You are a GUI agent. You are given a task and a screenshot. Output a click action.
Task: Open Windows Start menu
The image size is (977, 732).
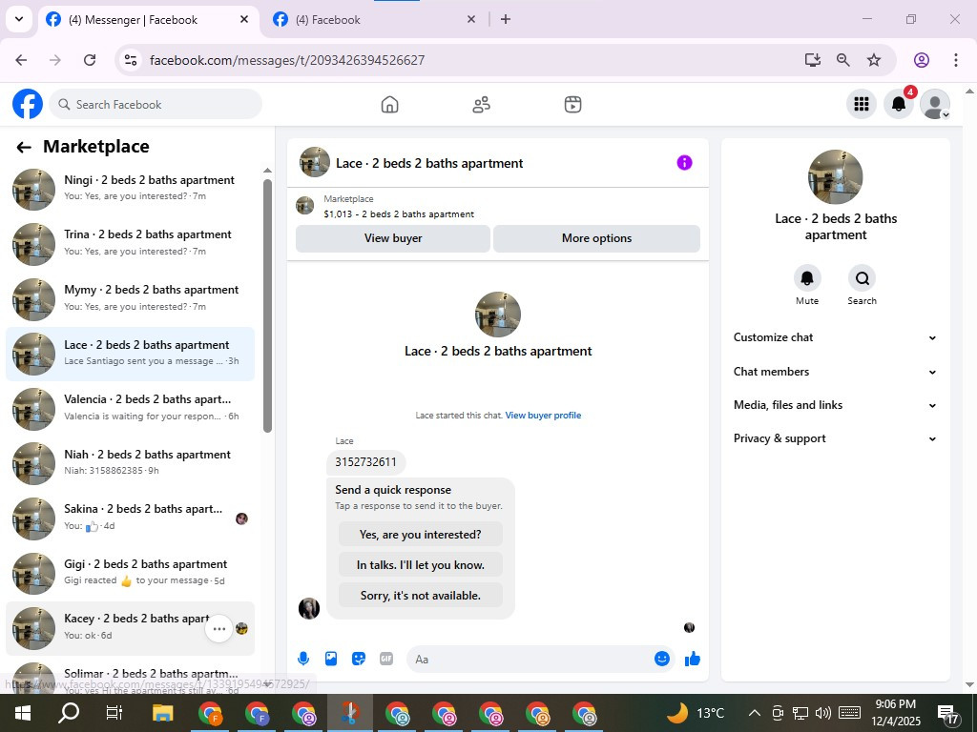coord(23,713)
